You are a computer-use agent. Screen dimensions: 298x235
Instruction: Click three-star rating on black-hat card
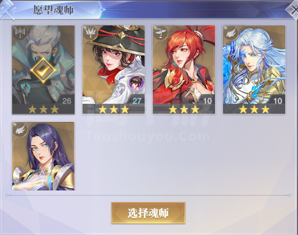click(113, 109)
